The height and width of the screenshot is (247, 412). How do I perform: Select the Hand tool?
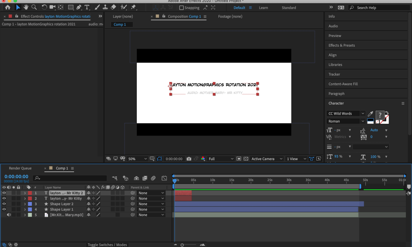coord(26,7)
